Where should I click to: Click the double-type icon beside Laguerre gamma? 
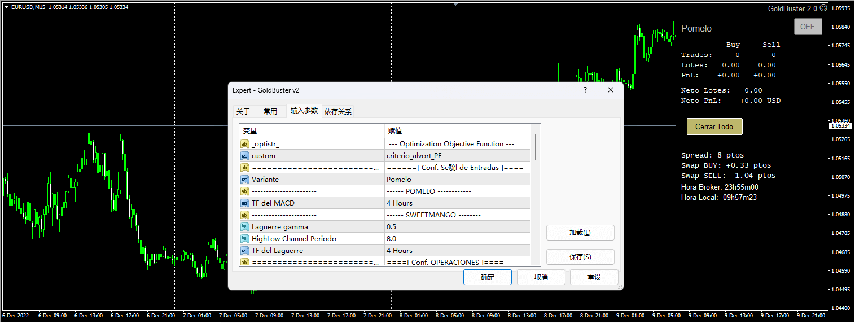pos(245,227)
